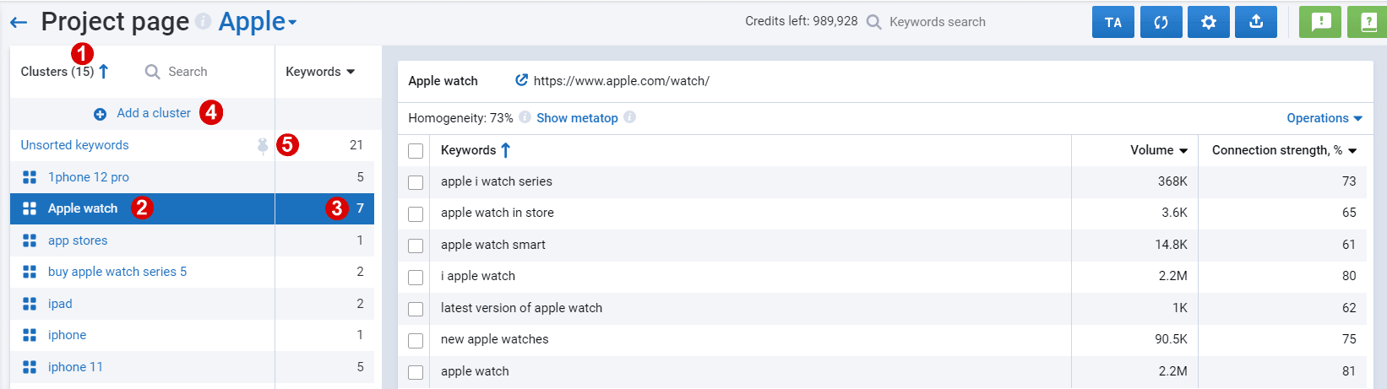
Task: Open Unsorted keywords
Action: (75, 145)
